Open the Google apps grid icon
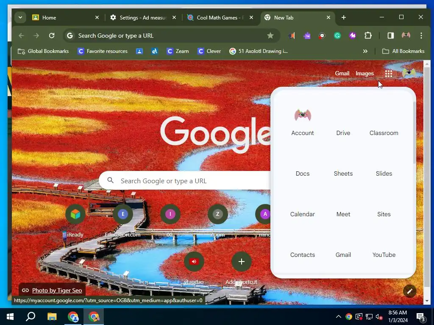 click(388, 74)
